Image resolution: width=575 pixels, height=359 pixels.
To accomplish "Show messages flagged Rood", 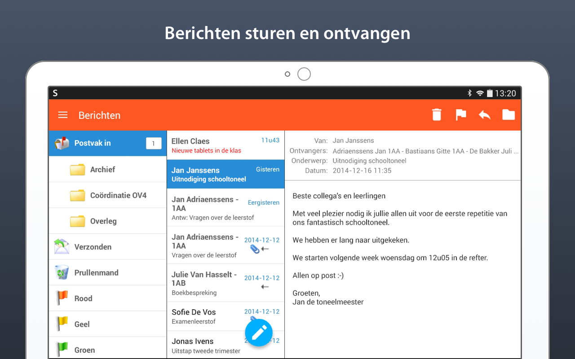I will pyautogui.click(x=108, y=298).
